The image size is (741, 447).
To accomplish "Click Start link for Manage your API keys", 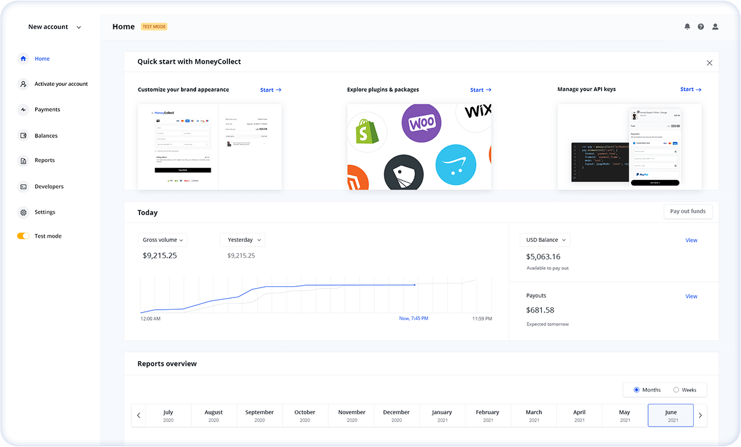I will pyautogui.click(x=691, y=89).
